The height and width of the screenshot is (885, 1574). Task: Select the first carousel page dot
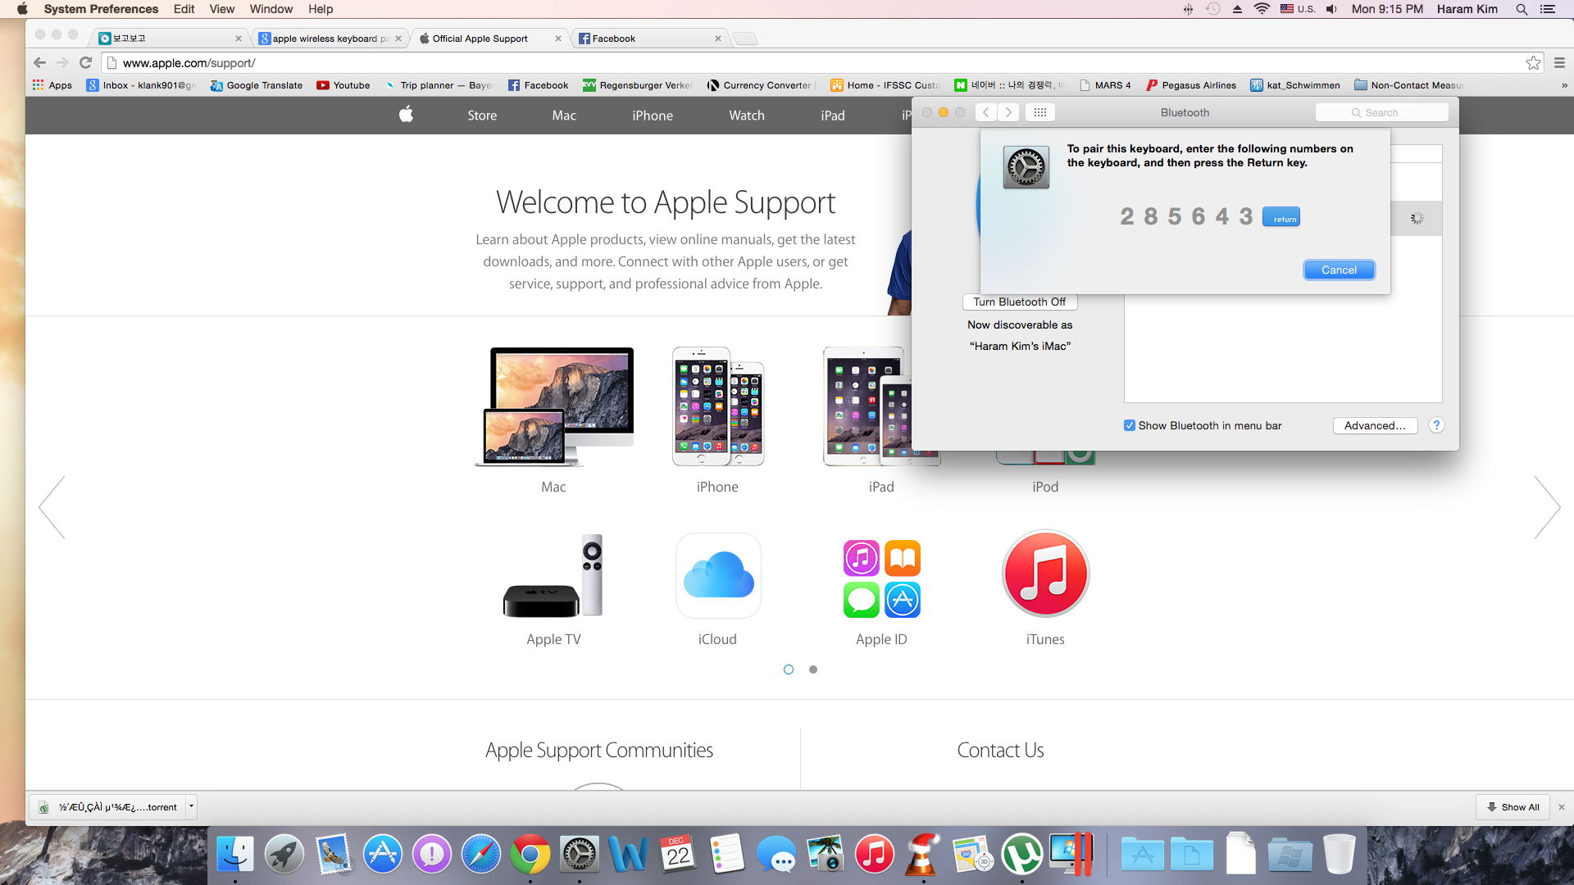click(789, 669)
